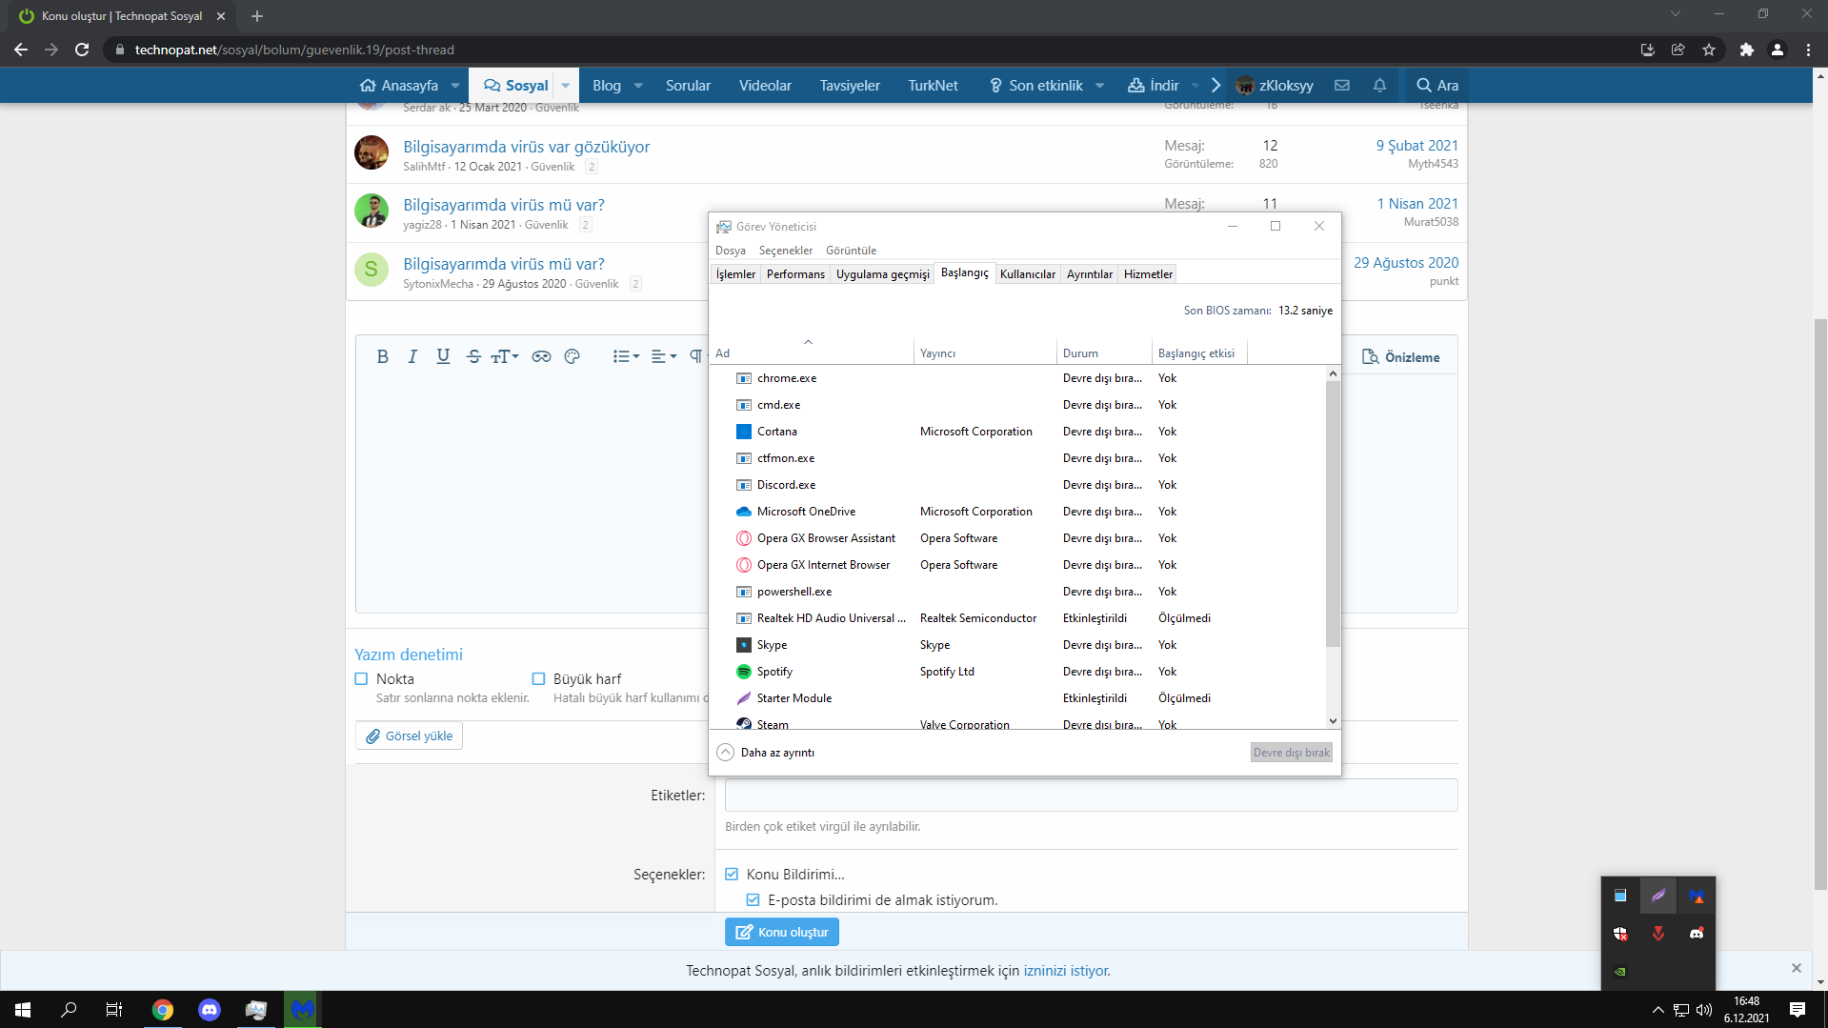The width and height of the screenshot is (1828, 1028).
Task: Open the notifications bell in navbar
Action: pos(1379,85)
